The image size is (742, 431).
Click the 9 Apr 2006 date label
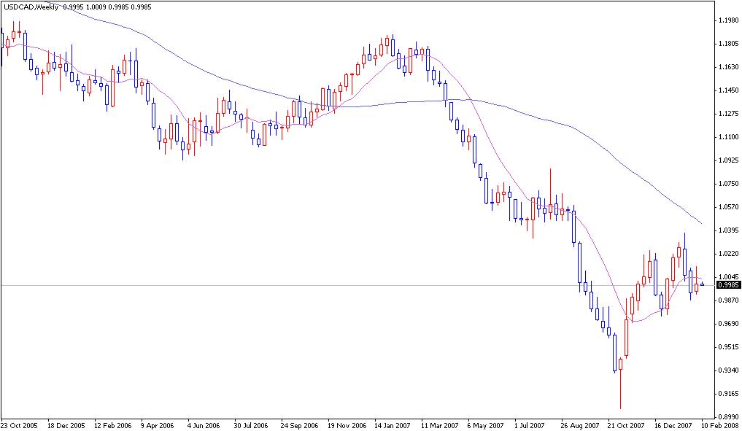pyautogui.click(x=157, y=425)
